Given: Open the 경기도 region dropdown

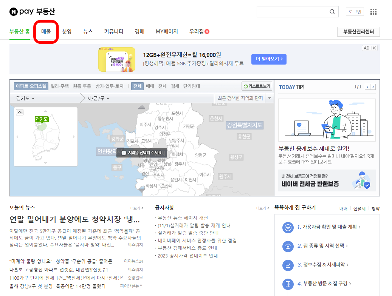Looking at the screenshot, I should pos(25,99).
